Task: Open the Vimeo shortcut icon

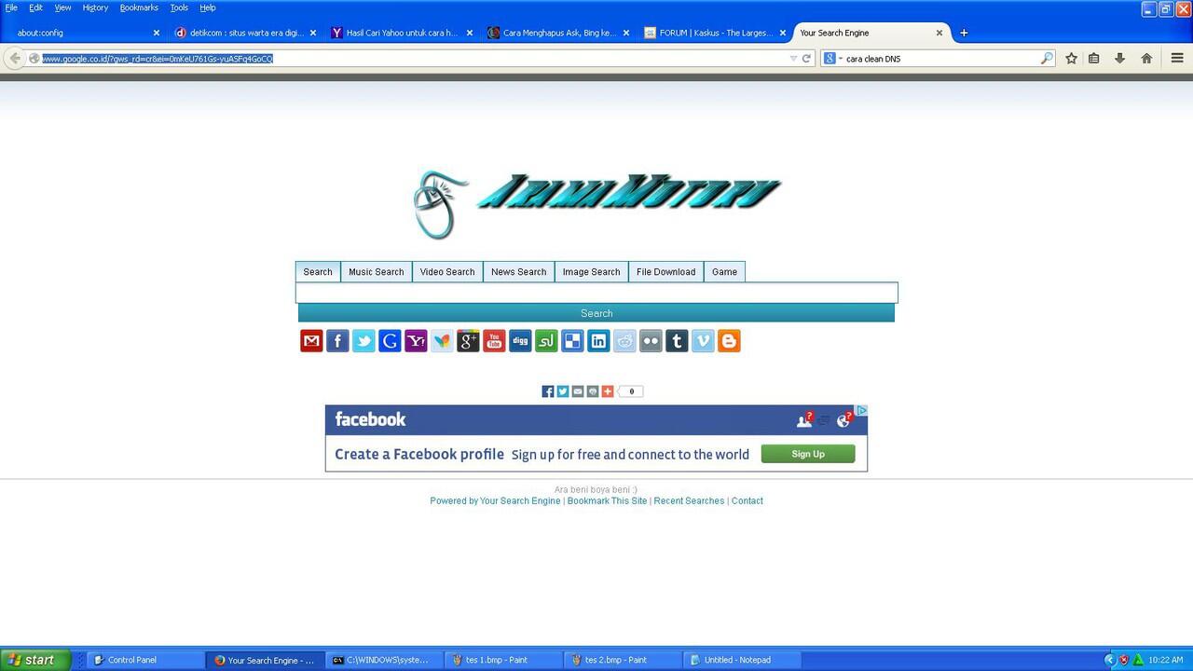Action: pos(703,341)
